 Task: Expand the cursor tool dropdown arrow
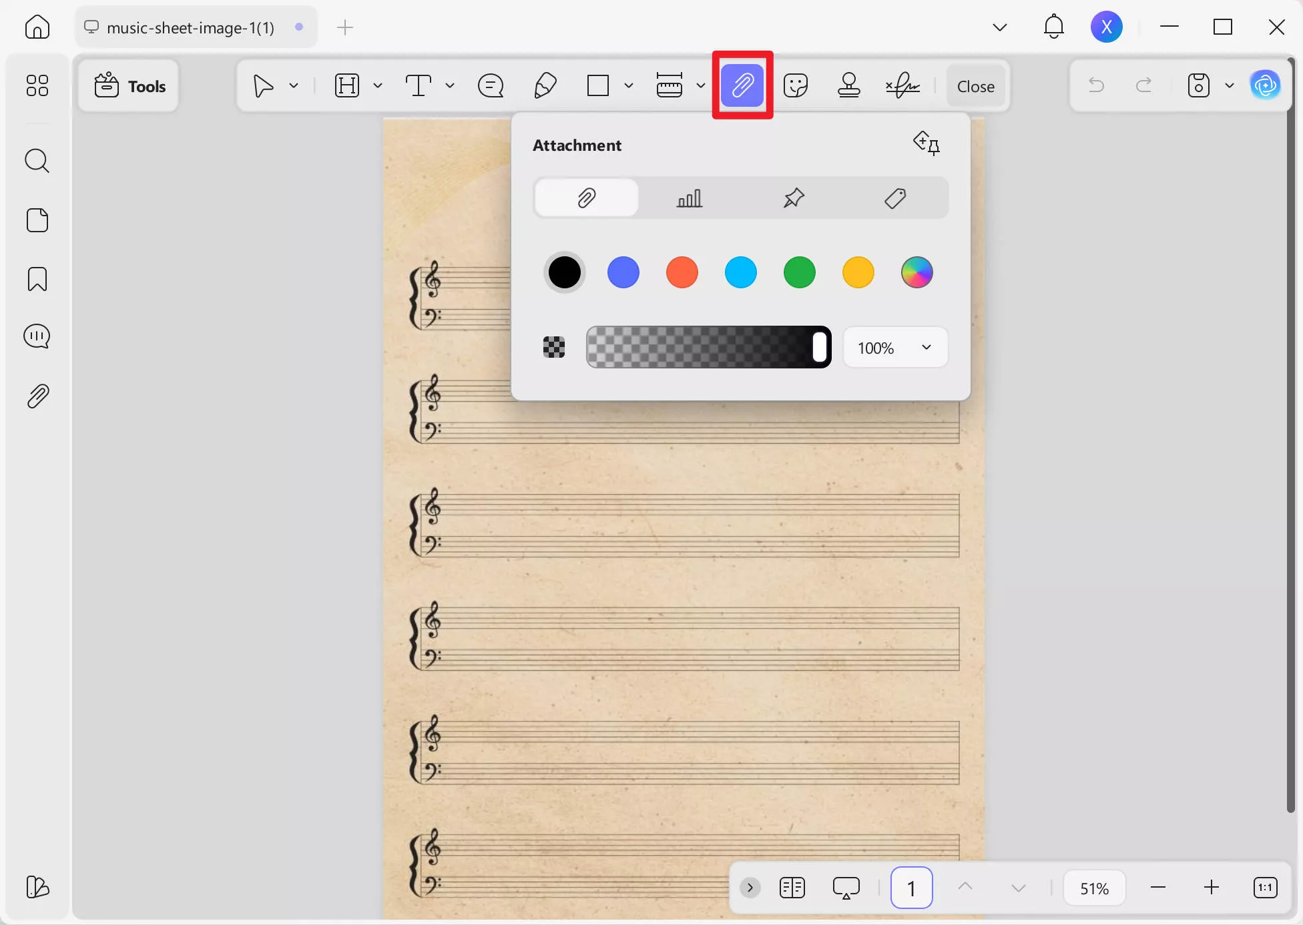(294, 85)
